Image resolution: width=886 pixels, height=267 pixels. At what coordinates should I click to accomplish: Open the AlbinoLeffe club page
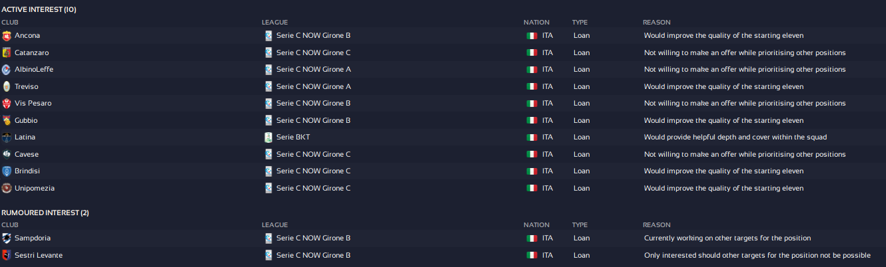[34, 70]
